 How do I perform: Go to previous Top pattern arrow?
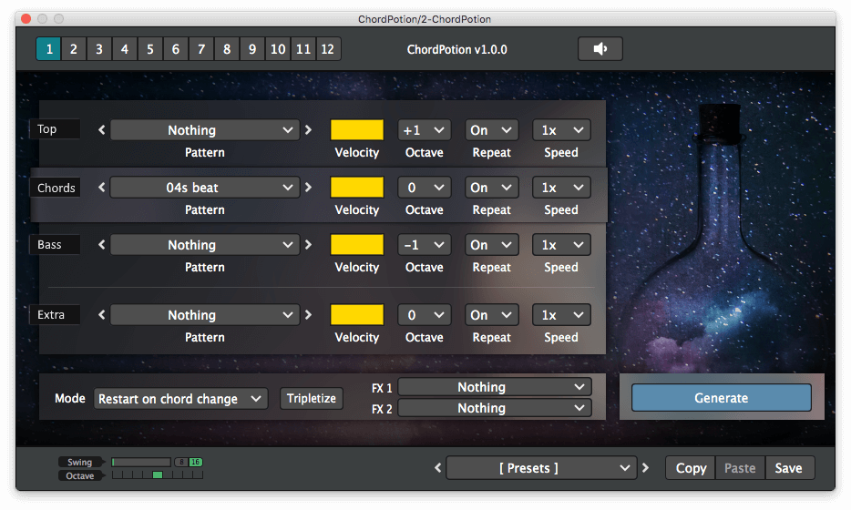[101, 130]
